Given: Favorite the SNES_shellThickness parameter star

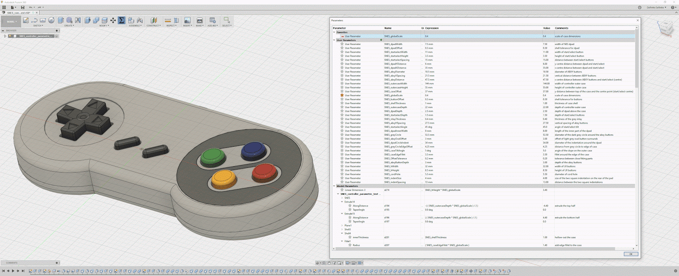Looking at the screenshot, I should 342,103.
